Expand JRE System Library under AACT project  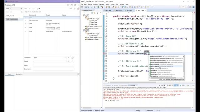(x=84, y=26)
